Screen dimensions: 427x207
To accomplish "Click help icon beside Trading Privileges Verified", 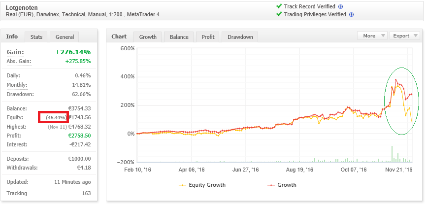I will coord(351,15).
